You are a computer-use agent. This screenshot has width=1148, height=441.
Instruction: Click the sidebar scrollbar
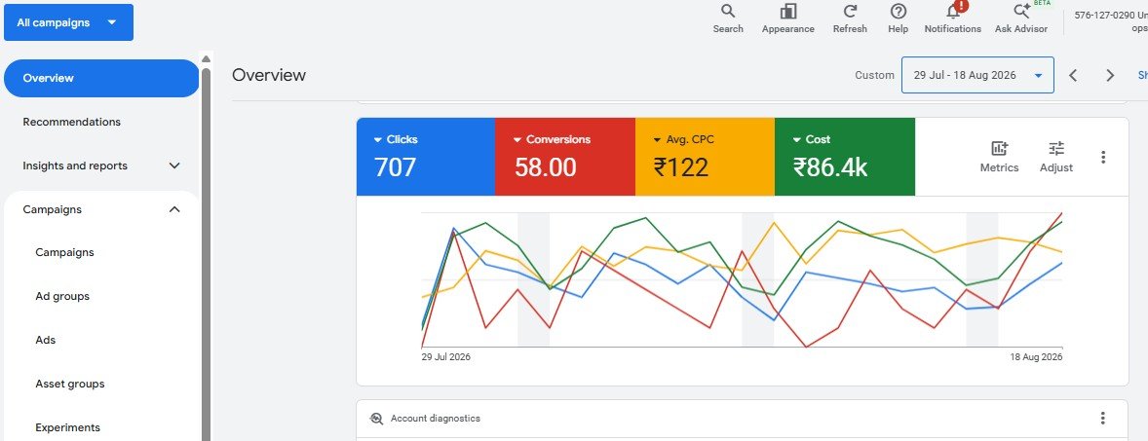click(x=207, y=254)
